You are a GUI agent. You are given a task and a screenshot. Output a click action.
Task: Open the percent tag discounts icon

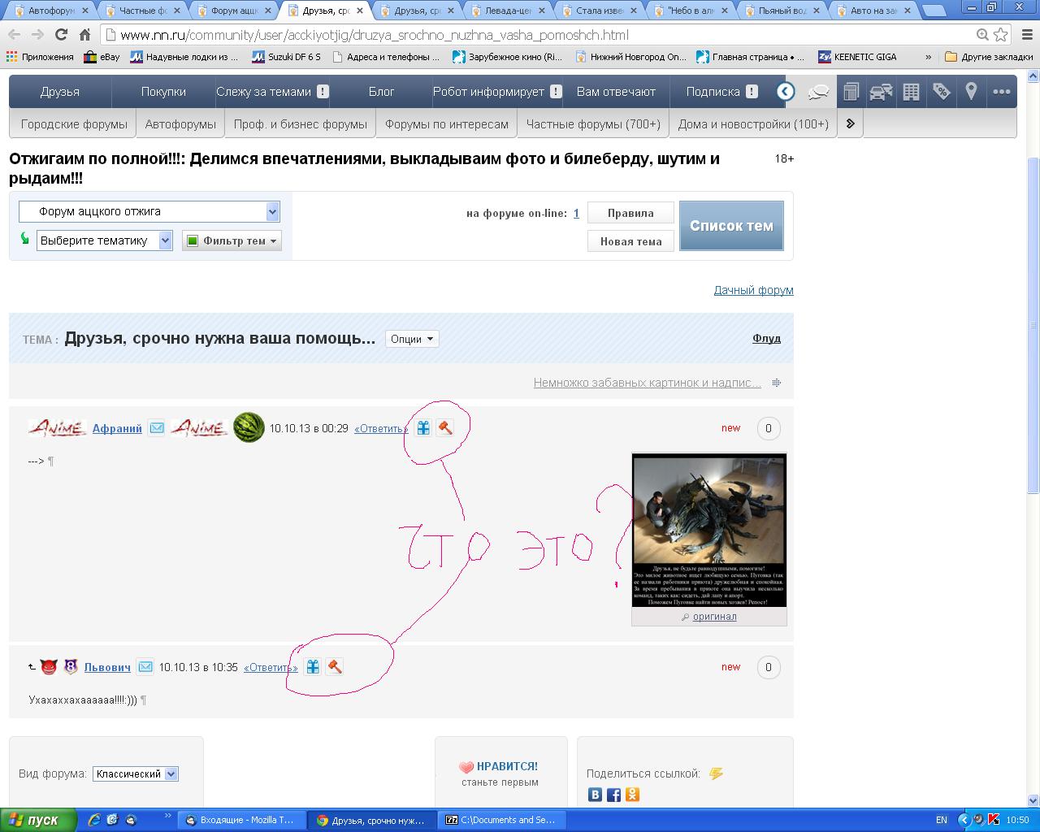[x=941, y=92]
